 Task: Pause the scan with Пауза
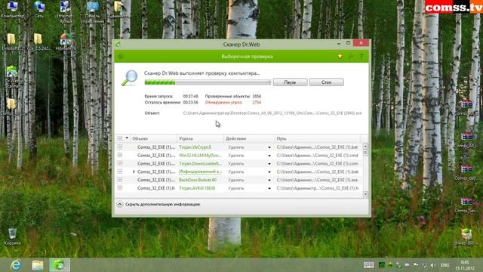[290, 82]
